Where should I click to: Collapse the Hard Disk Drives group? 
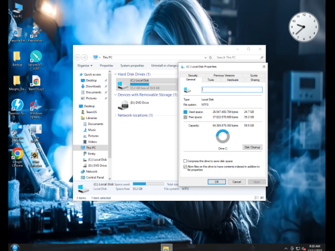pos(115,74)
